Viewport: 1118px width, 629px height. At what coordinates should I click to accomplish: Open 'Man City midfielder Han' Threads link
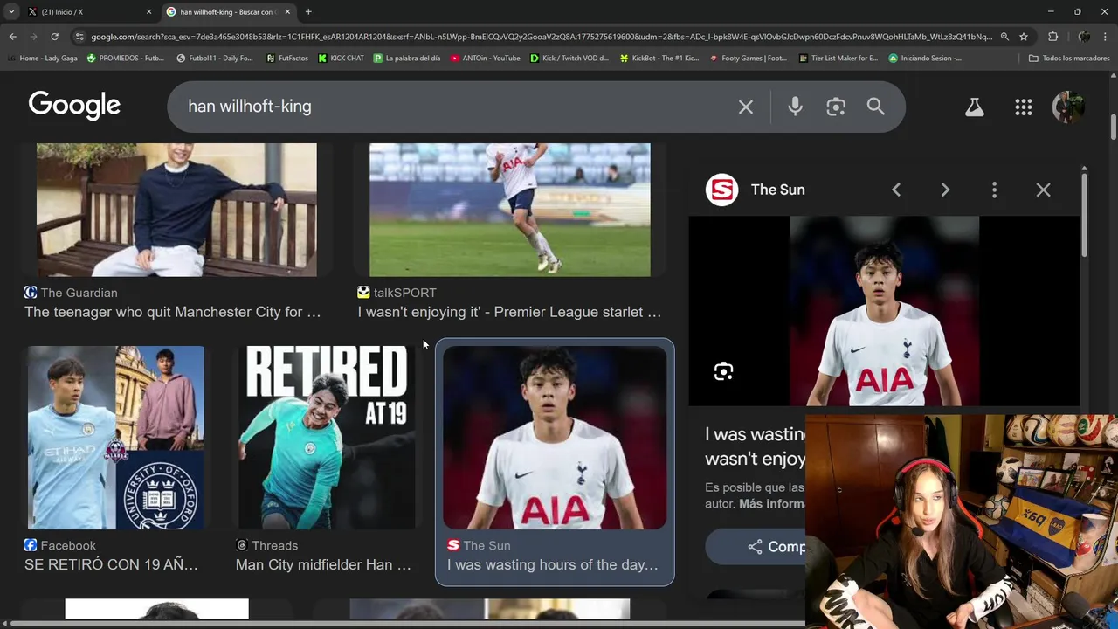tap(323, 564)
